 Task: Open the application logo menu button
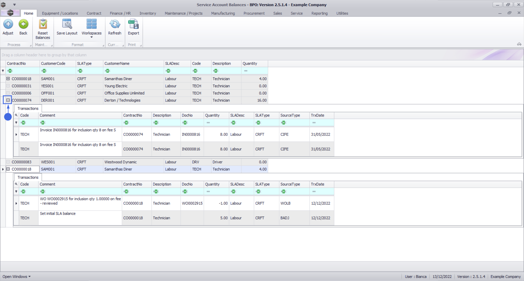tap(10, 13)
